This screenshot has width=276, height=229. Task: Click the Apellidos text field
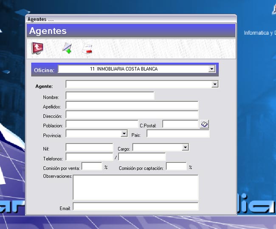pos(132,106)
